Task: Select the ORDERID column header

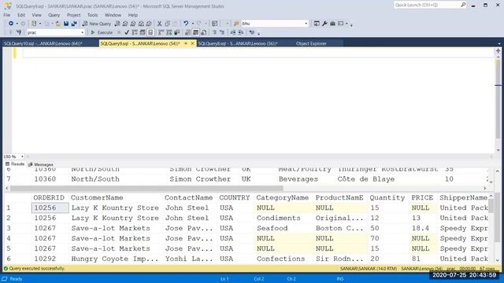Action: click(49, 197)
